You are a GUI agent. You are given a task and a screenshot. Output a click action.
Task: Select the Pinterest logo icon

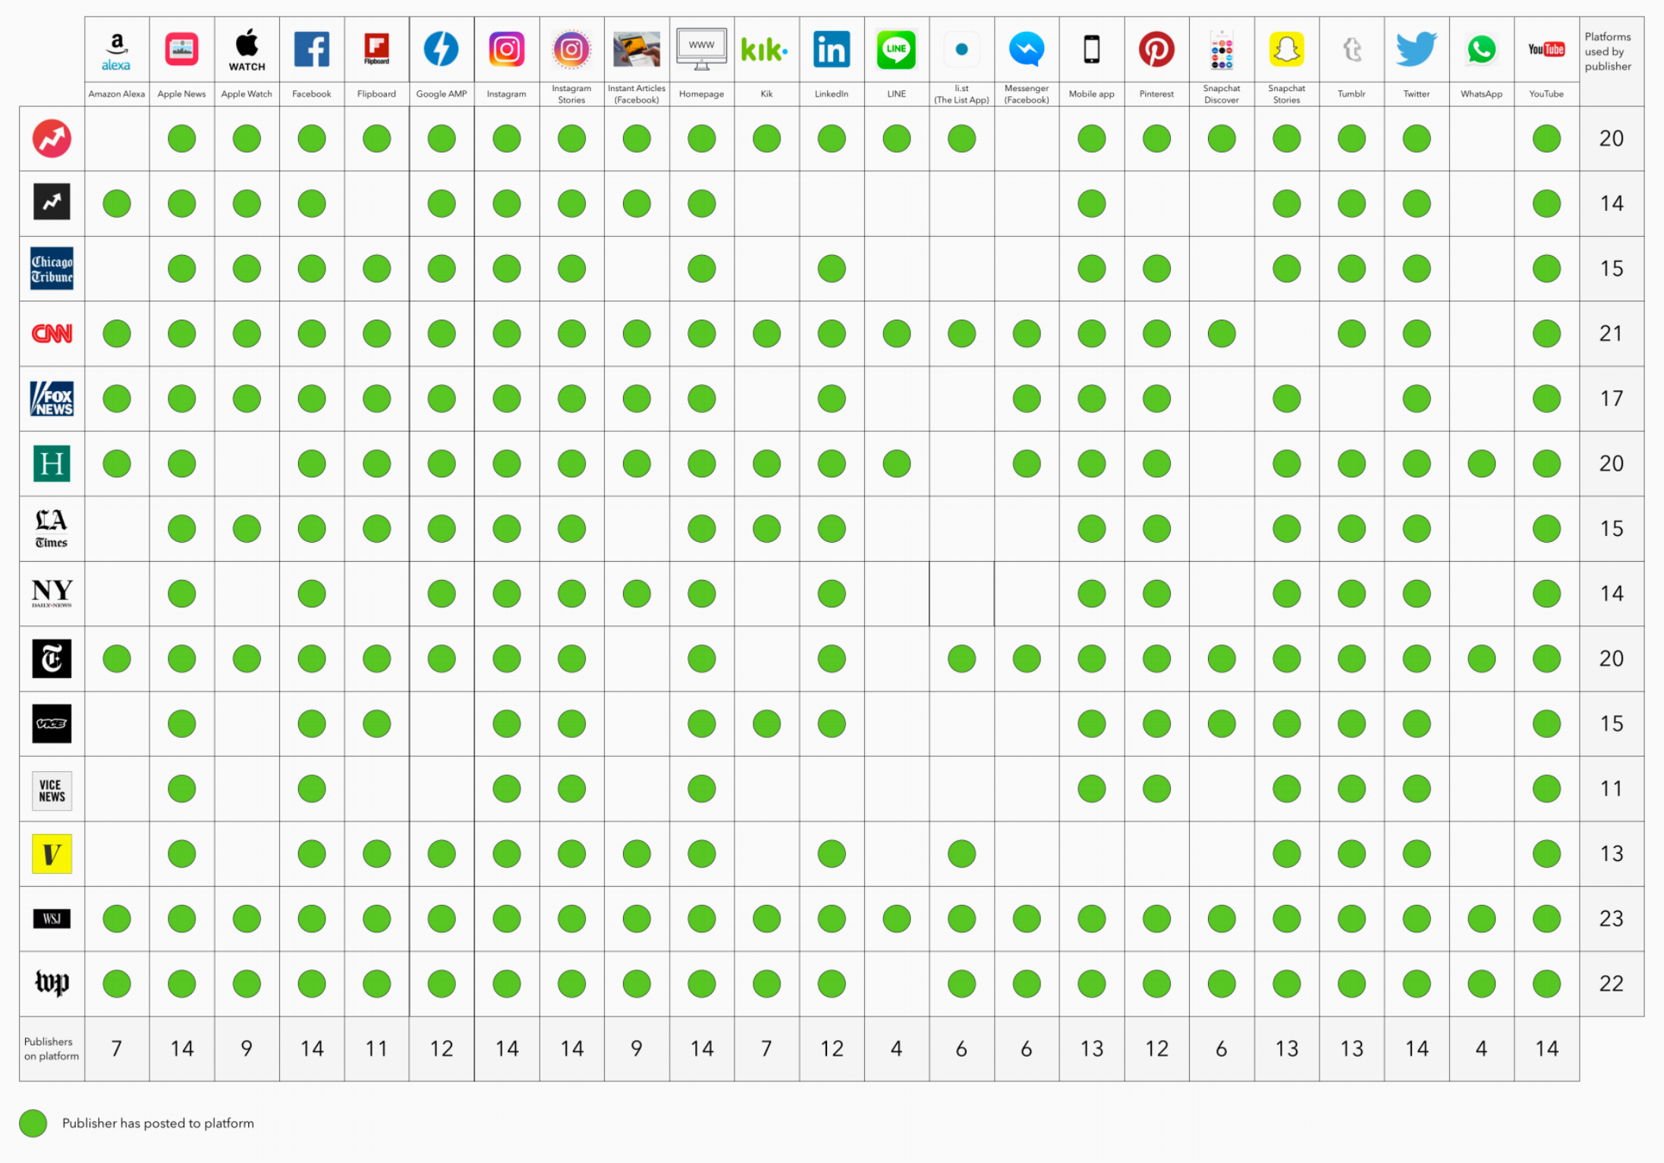(1156, 49)
